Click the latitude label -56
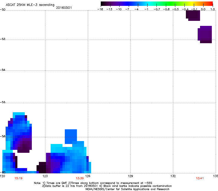The width and height of the screenshot is (218, 191). coord(3,102)
